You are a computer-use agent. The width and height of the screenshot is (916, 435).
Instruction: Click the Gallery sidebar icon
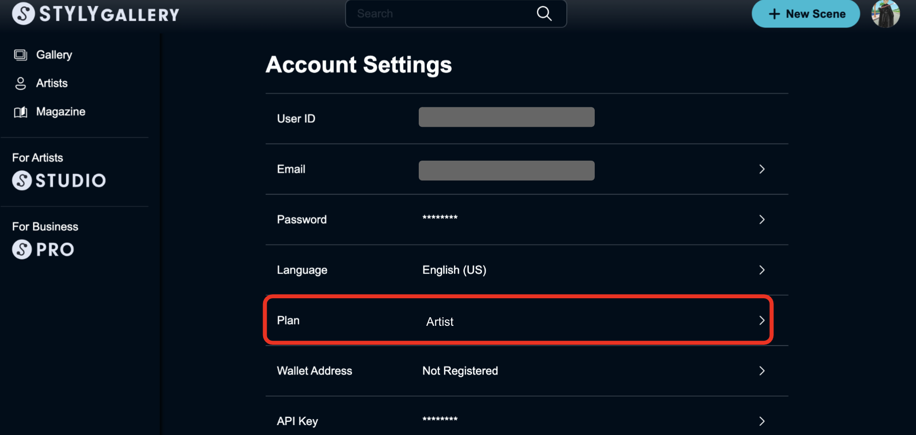pos(20,55)
